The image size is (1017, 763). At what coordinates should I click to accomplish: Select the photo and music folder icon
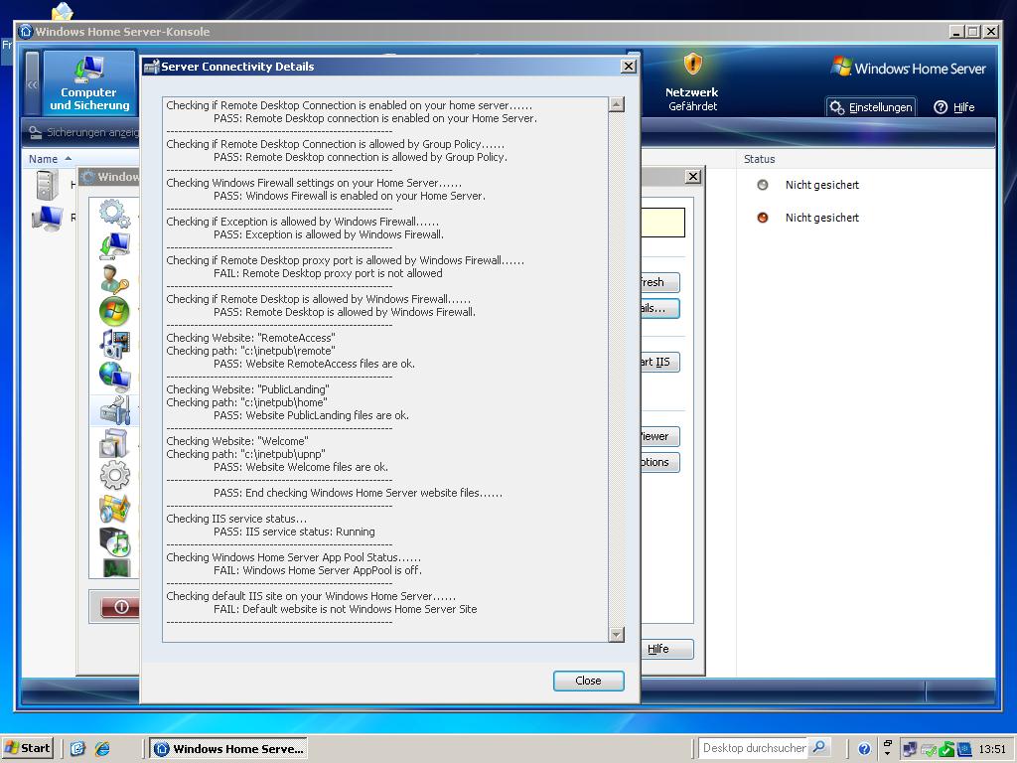coord(115,509)
